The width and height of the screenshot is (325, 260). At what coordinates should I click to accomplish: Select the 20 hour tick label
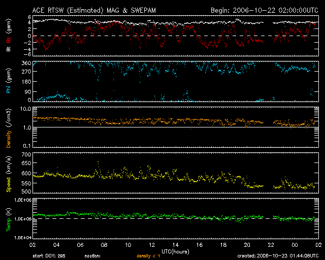(x=247, y=245)
